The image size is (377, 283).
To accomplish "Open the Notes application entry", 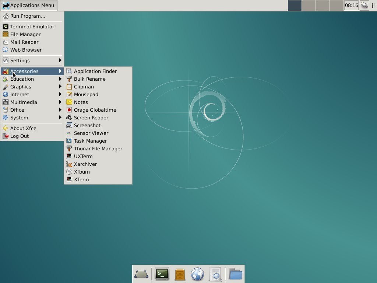I will [98, 102].
